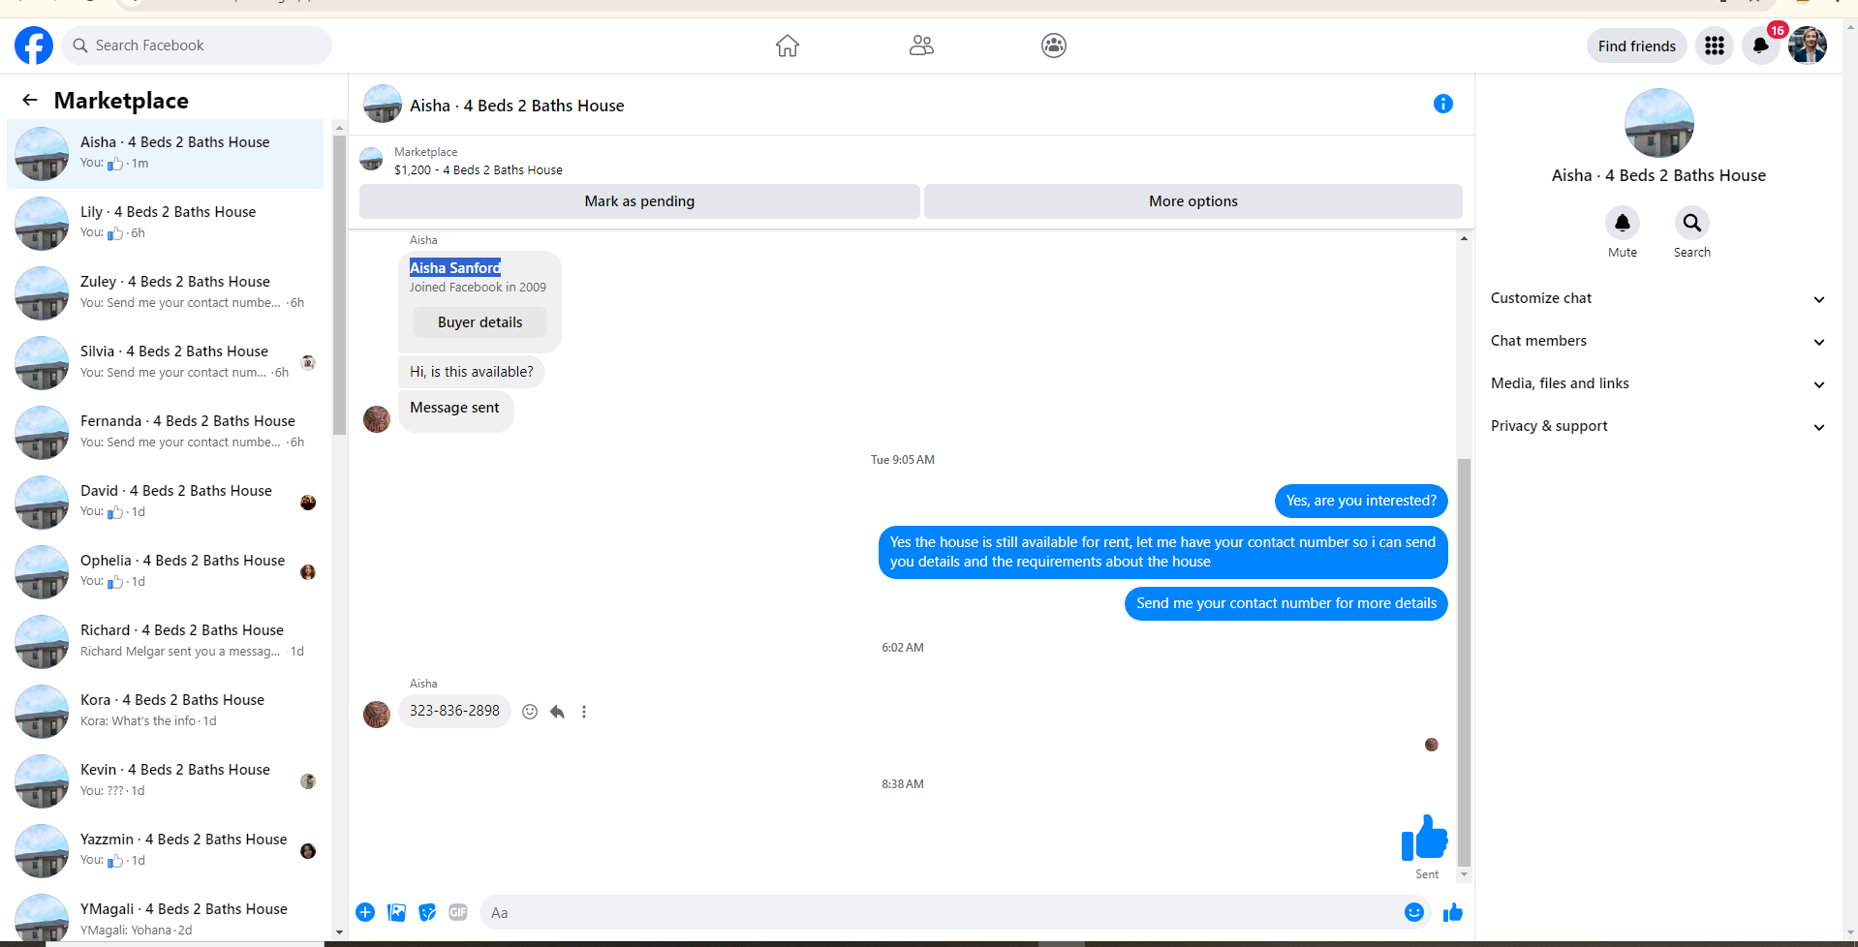This screenshot has width=1858, height=947.
Task: Expand Privacy & support section
Action: point(1658,426)
